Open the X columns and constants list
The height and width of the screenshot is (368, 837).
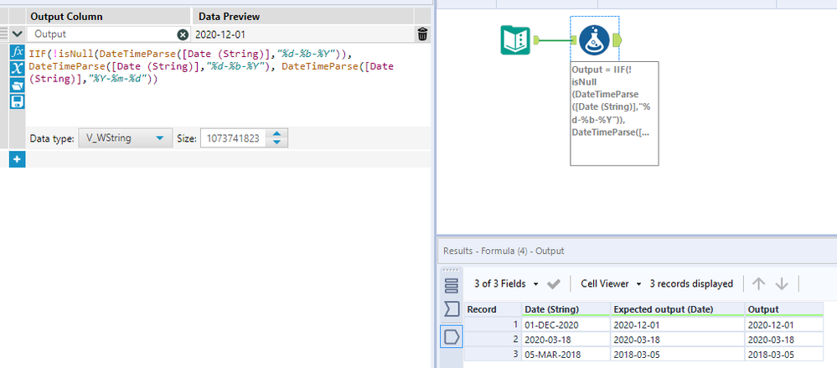pyautogui.click(x=17, y=69)
